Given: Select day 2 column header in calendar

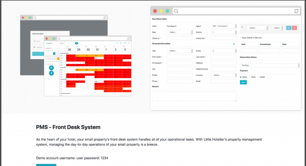Looking at the screenshot, I should click(116, 49).
